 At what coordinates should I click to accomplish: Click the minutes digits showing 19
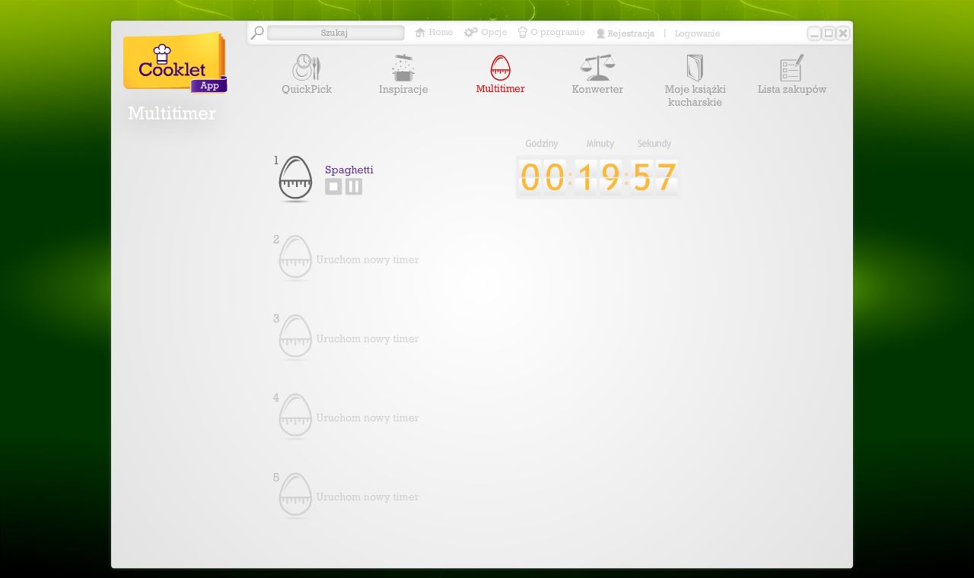coord(598,177)
